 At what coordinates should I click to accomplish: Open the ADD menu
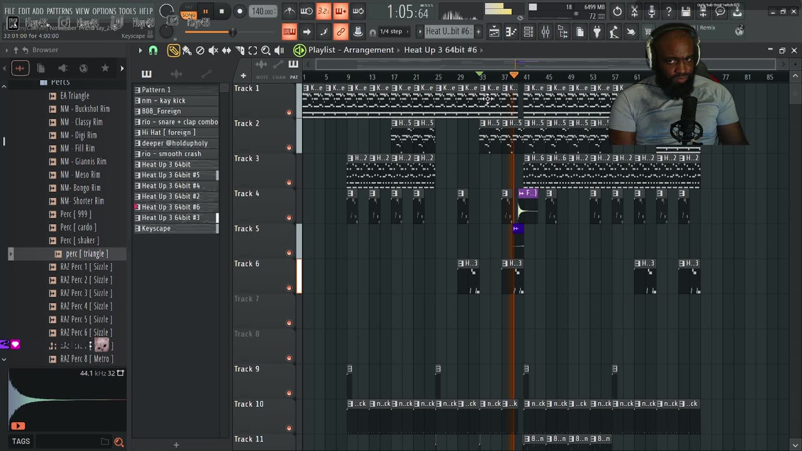tap(38, 11)
